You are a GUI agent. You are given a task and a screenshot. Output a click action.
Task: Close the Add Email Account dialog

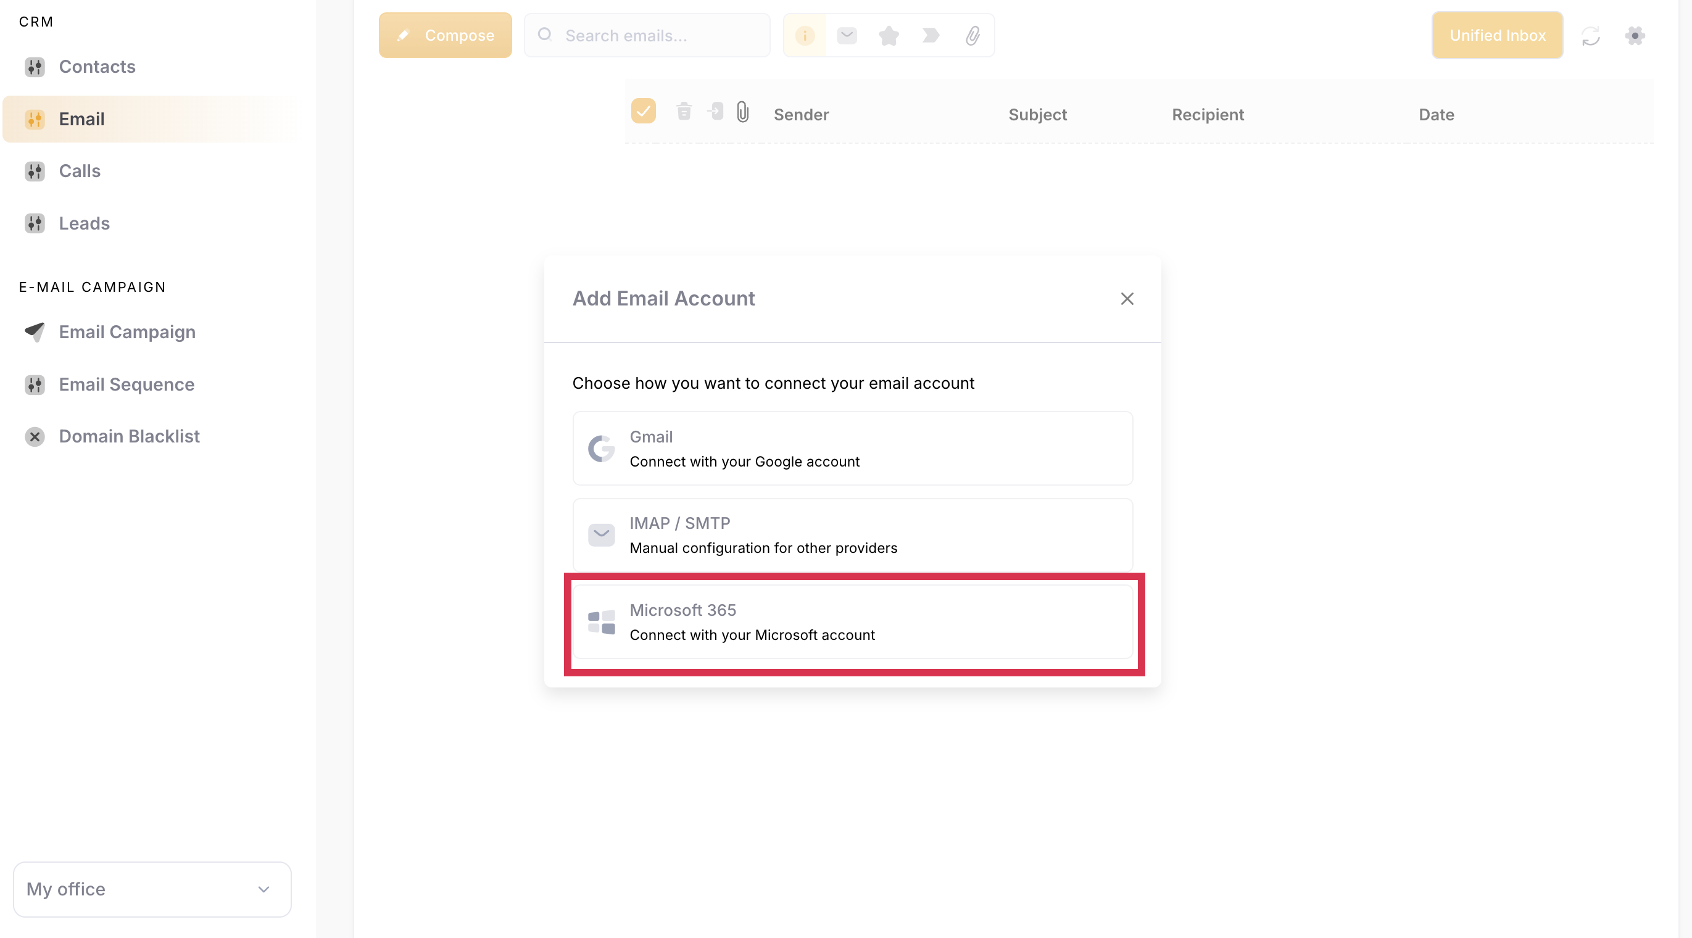[x=1127, y=299]
